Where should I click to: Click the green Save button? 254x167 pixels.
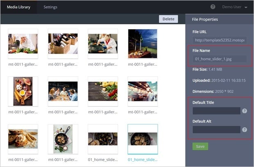coord(200,146)
